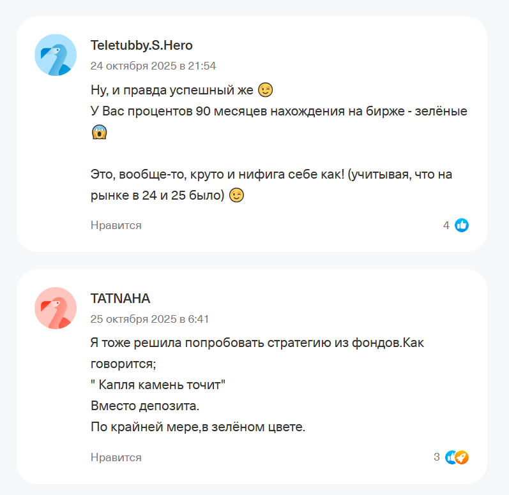
Task: Open TATNAHA's profile by username
Action: [120, 299]
